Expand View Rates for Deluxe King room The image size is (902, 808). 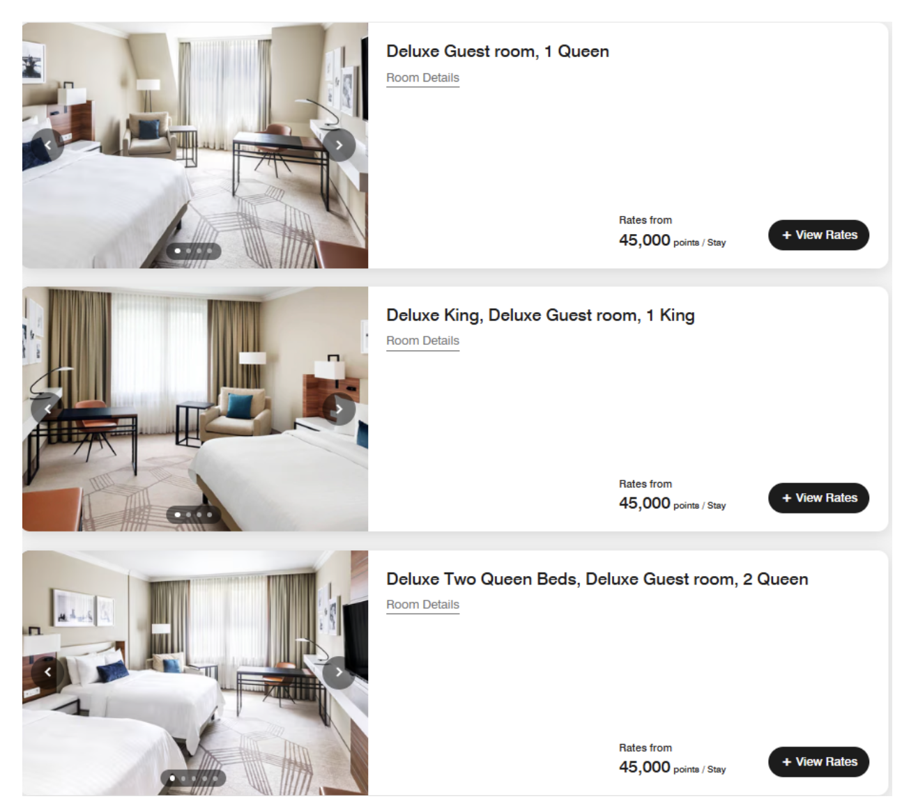(x=818, y=498)
